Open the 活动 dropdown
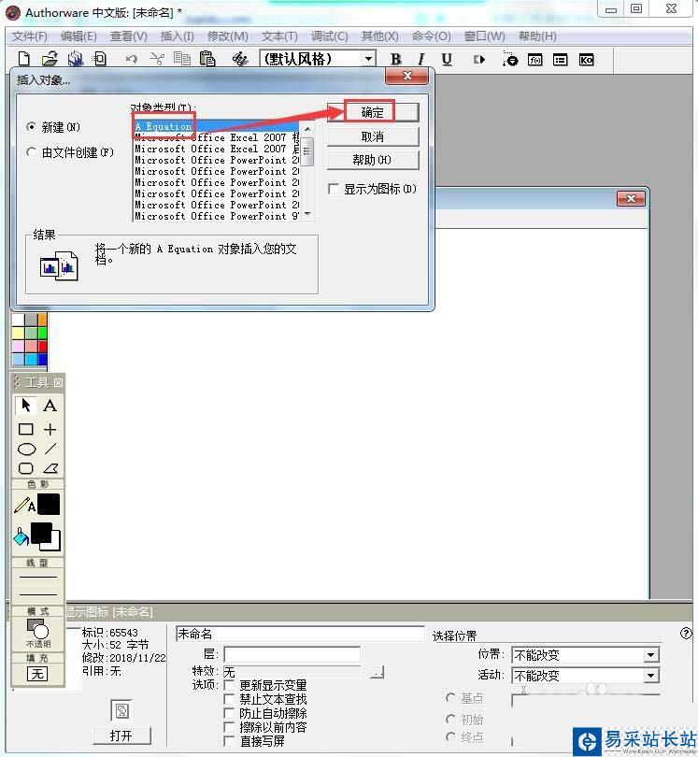The width and height of the screenshot is (698, 757). pos(650,676)
